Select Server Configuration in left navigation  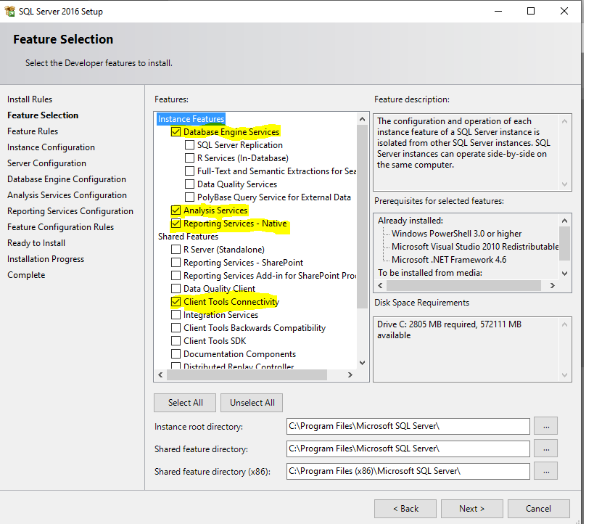point(46,163)
